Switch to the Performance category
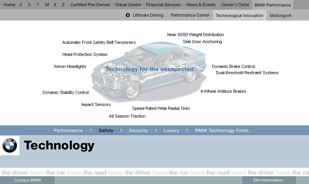The image size is (309, 184). tap(68, 130)
